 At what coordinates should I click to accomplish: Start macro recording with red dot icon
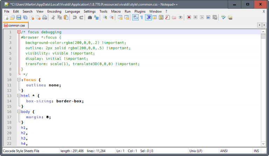click(189, 17)
